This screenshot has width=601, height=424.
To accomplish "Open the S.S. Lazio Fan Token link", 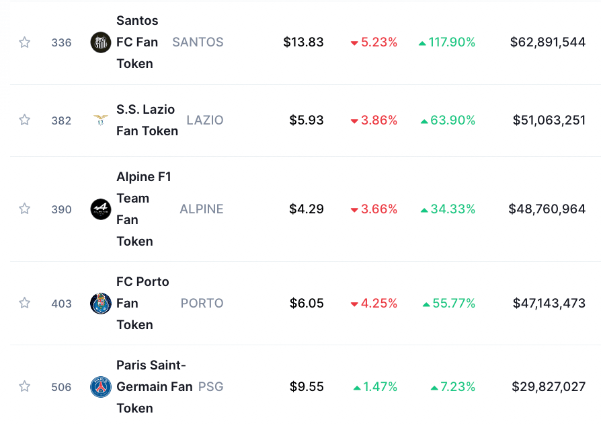I will coord(147,120).
